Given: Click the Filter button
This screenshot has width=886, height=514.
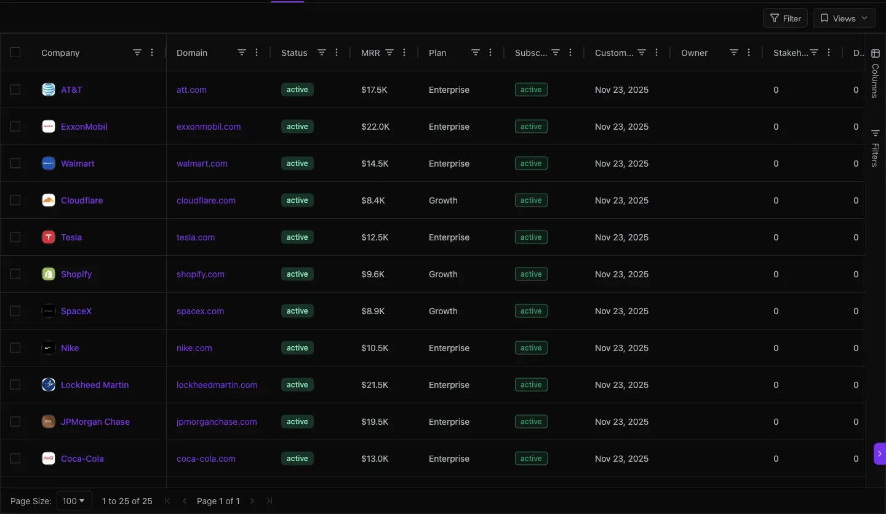Looking at the screenshot, I should [786, 18].
